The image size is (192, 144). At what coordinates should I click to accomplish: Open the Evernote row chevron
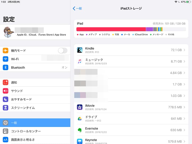(185, 130)
